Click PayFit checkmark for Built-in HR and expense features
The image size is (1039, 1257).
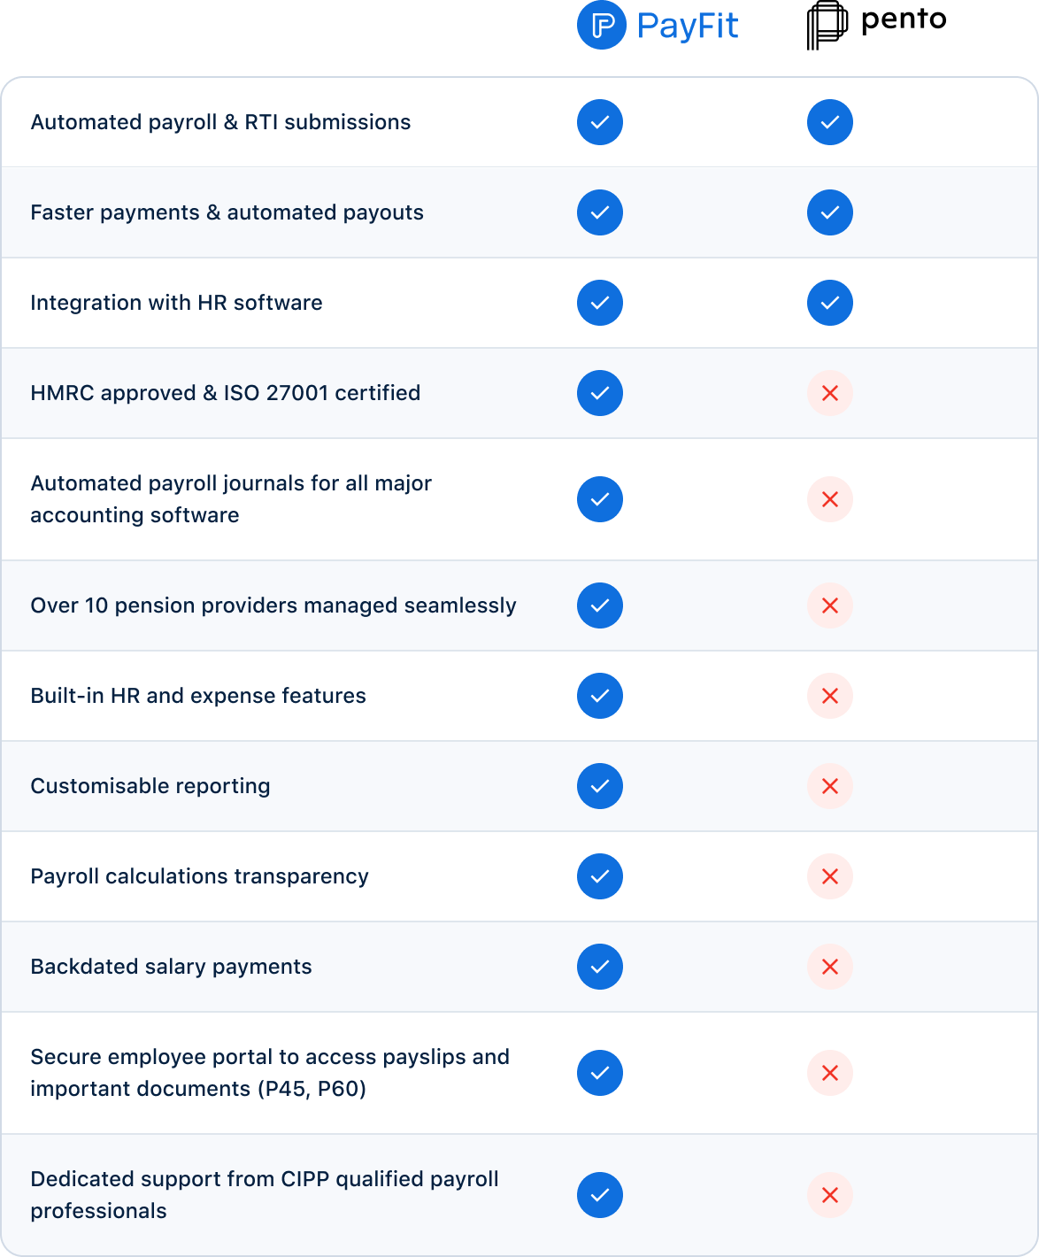pos(600,696)
